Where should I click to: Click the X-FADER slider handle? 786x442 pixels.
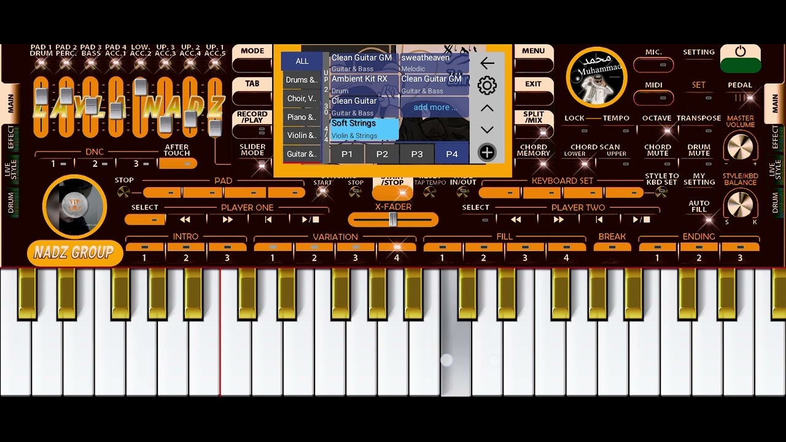[x=393, y=219]
